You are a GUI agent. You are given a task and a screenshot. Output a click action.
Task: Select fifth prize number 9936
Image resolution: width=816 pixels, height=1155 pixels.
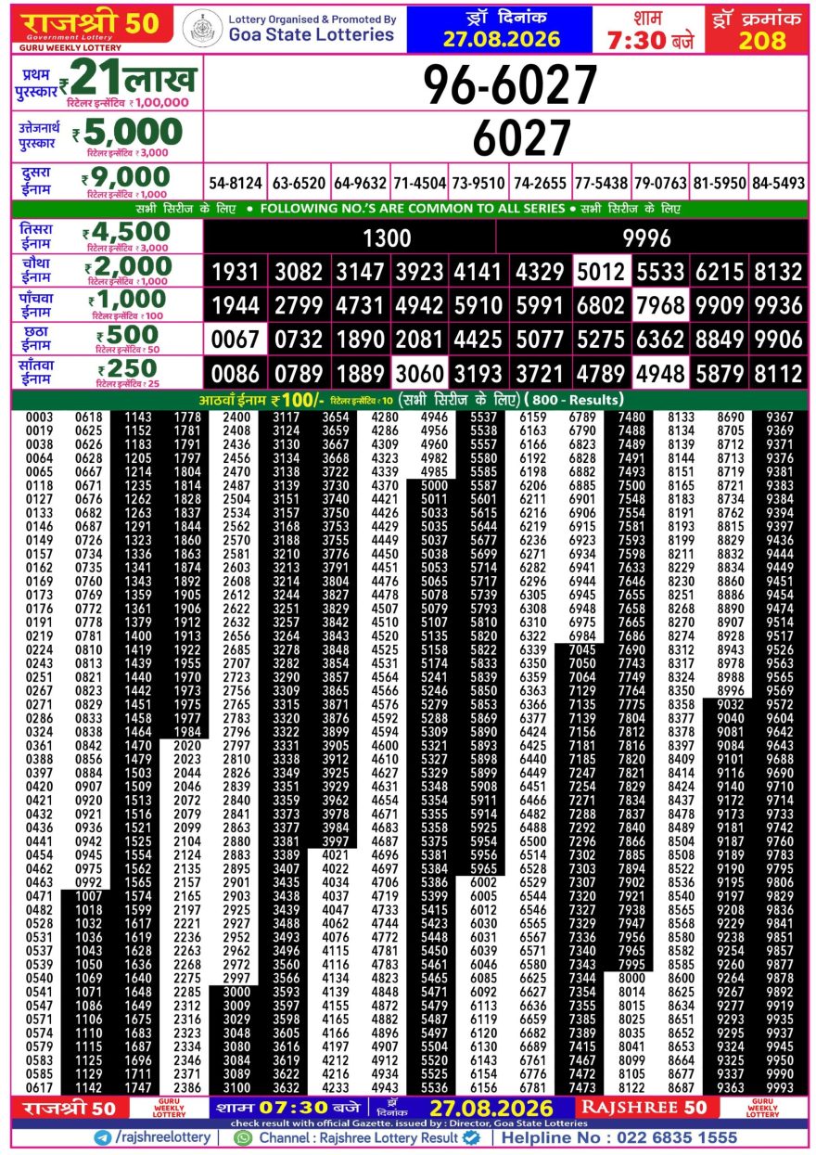778,306
